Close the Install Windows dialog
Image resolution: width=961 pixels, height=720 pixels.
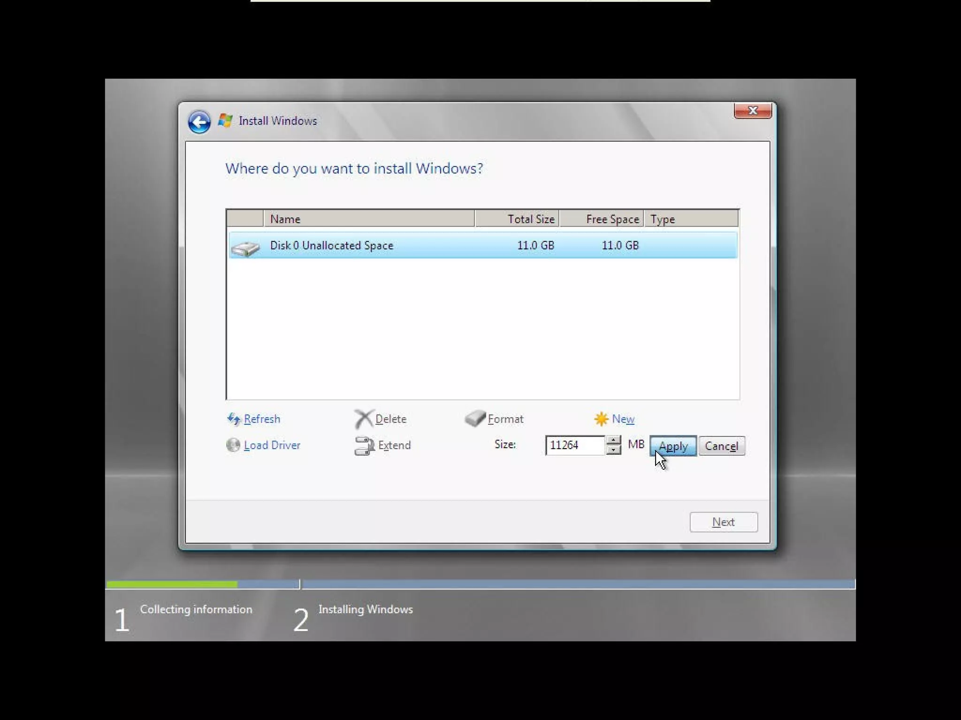753,111
